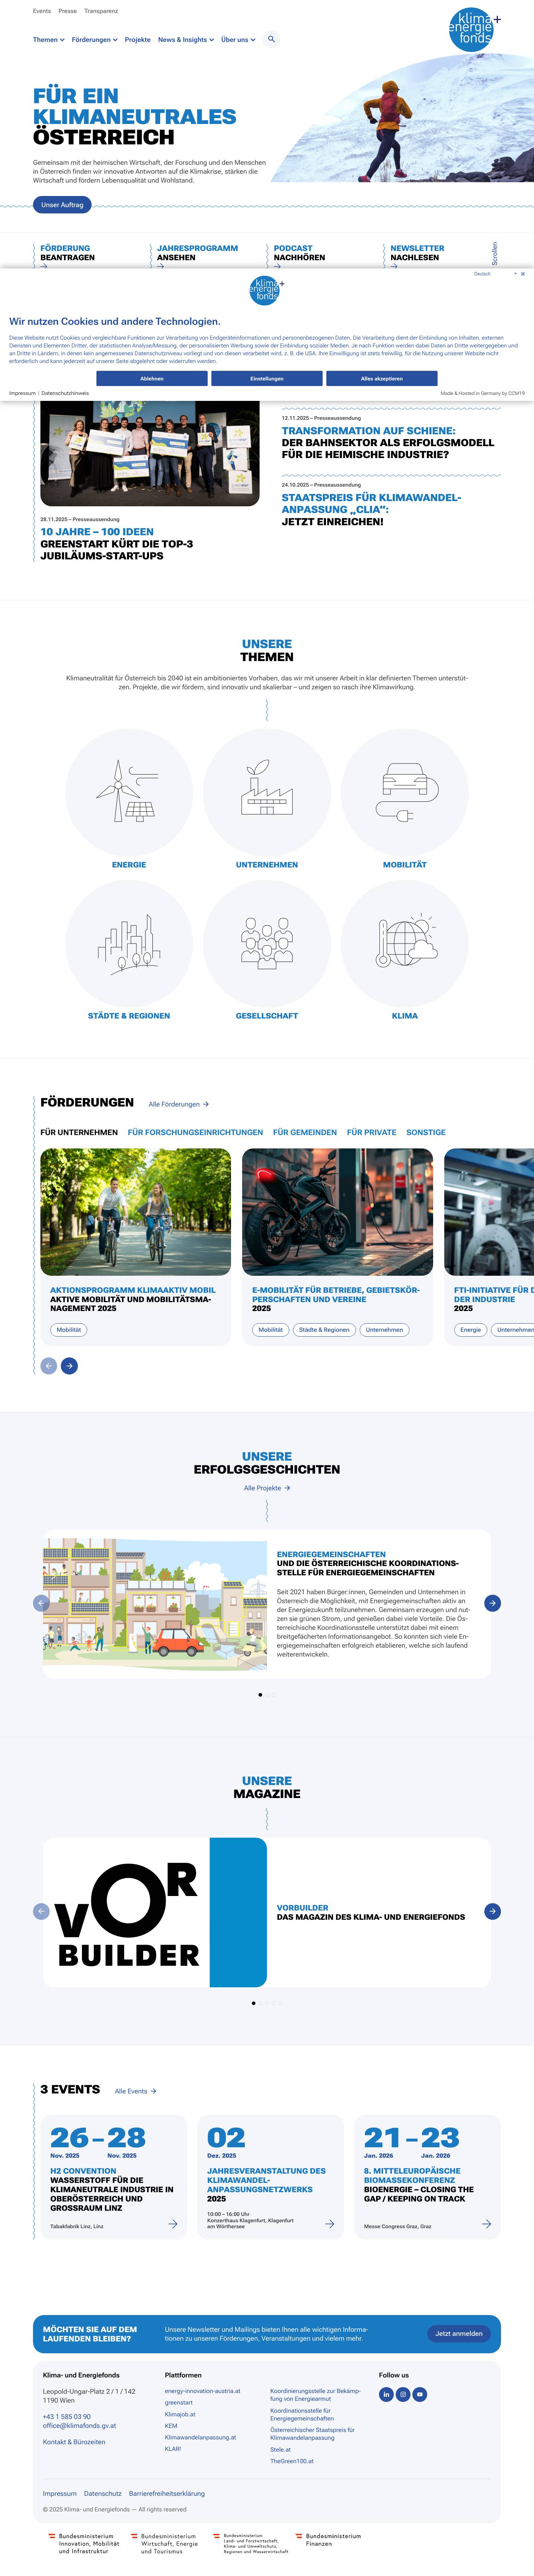Select the Städte & Regionen skyline icon

point(129,943)
